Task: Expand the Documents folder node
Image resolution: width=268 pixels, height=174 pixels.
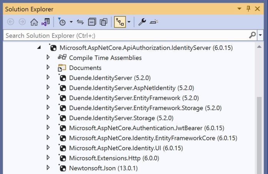Action: click(x=48, y=68)
